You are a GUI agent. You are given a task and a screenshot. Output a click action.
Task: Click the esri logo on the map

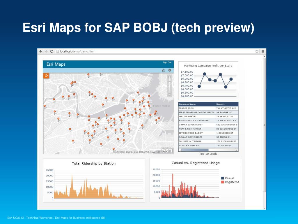pyautogui.click(x=167, y=150)
